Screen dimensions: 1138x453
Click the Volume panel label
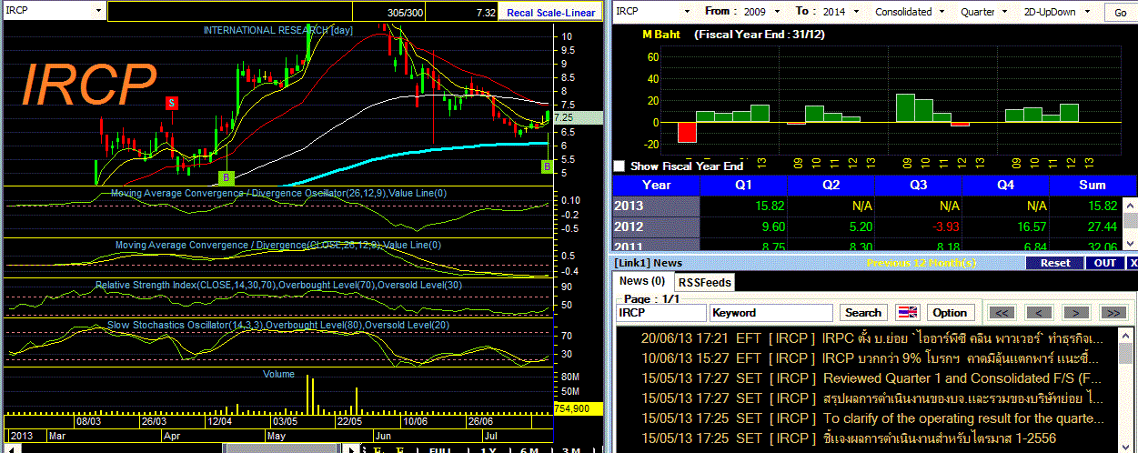click(278, 374)
